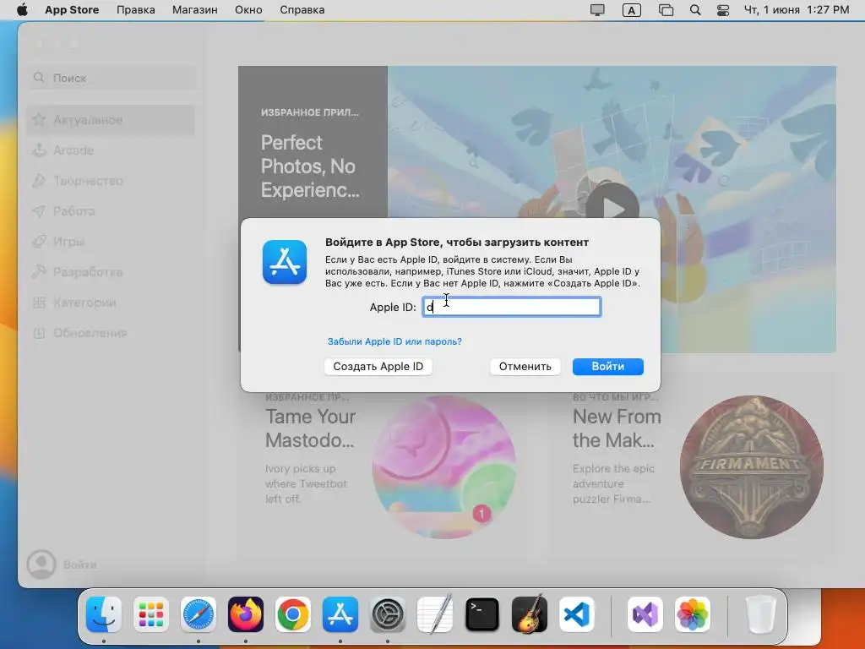
Task: Open Visual Studio Code from the Dock
Action: pos(576,614)
